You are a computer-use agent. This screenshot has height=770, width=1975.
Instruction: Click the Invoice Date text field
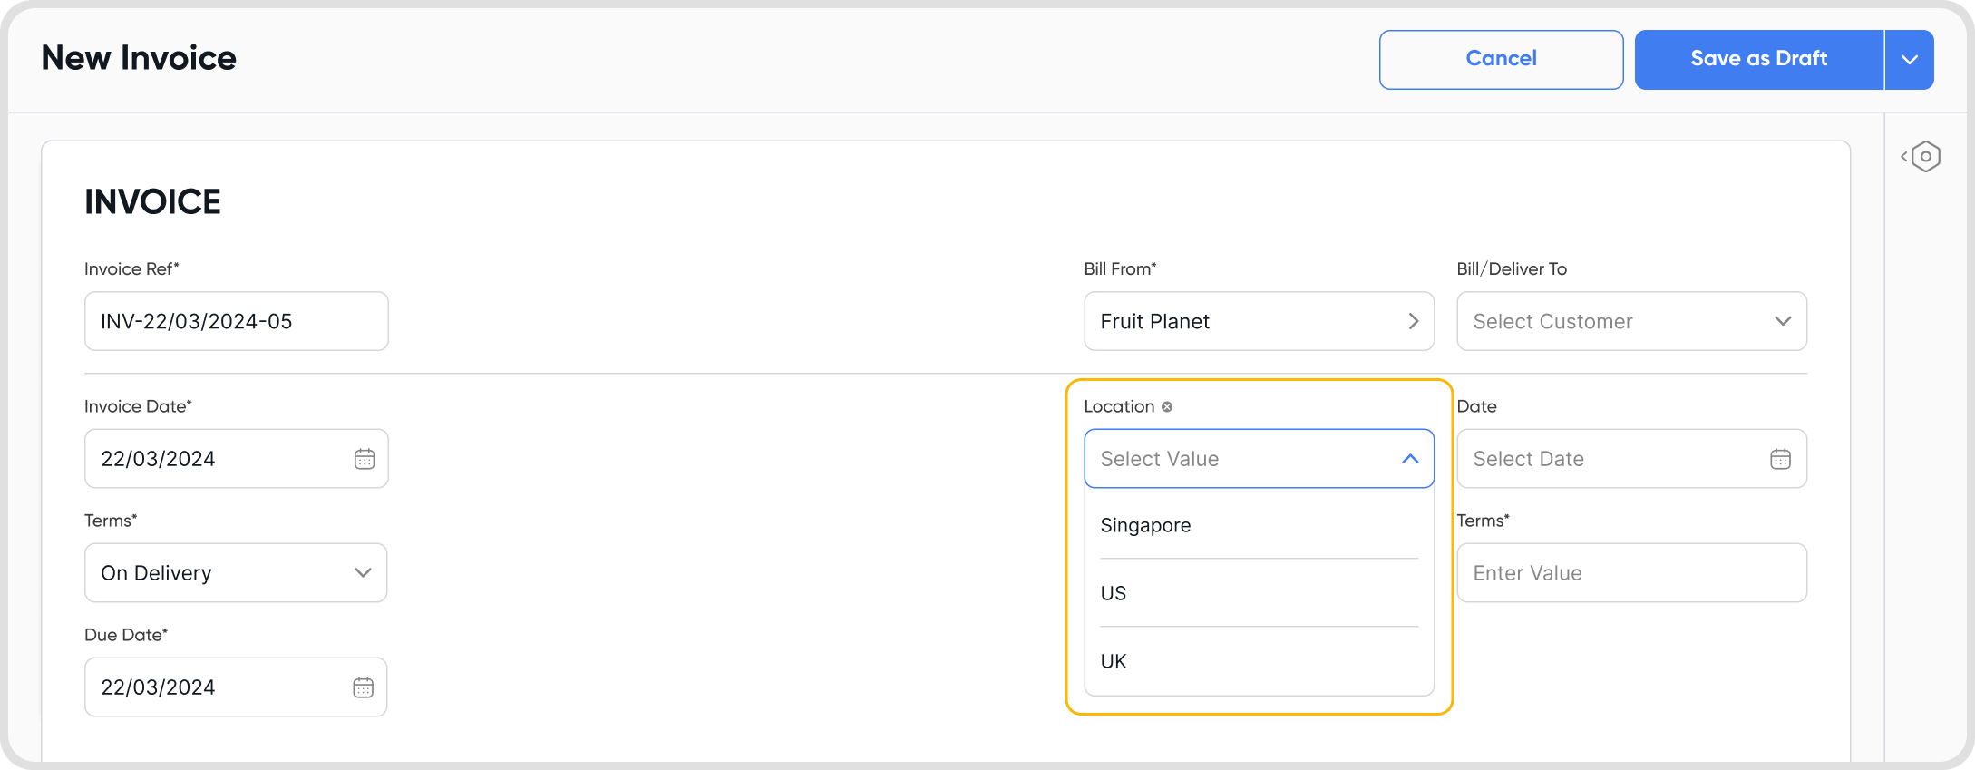click(218, 459)
